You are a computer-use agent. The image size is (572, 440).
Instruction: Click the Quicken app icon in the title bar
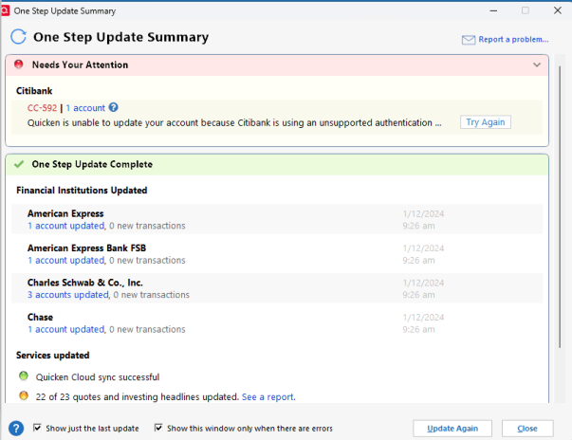(x=5, y=10)
